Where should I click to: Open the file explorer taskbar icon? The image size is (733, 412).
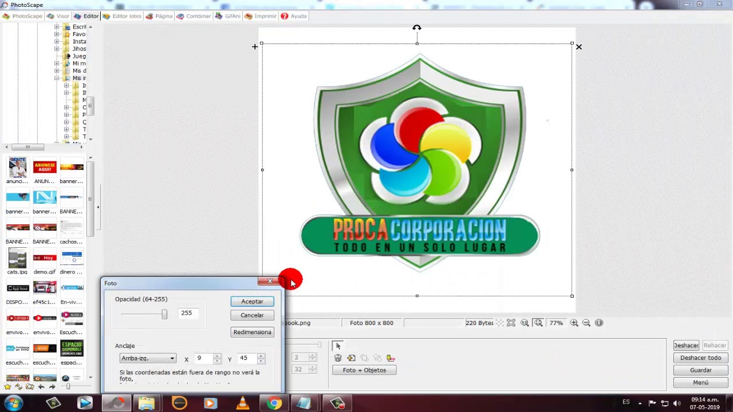(x=147, y=403)
